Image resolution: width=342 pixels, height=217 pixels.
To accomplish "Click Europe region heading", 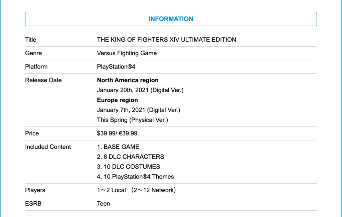I will coord(117,100).
